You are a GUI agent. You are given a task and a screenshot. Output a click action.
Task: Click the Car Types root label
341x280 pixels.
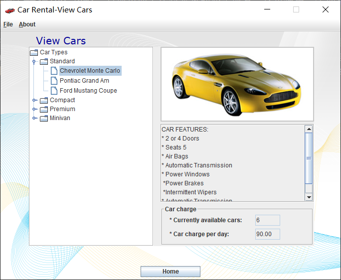pos(54,52)
